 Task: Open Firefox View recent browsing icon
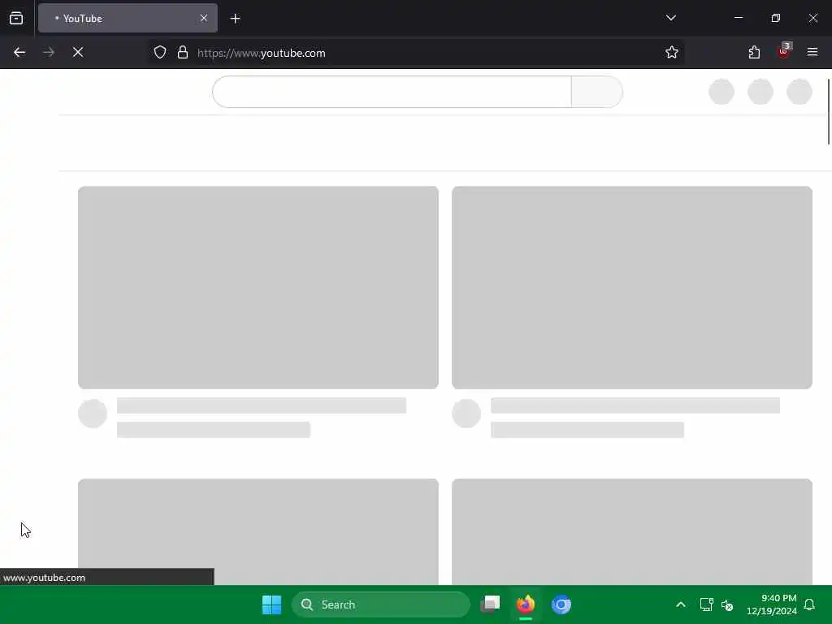pyautogui.click(x=16, y=18)
